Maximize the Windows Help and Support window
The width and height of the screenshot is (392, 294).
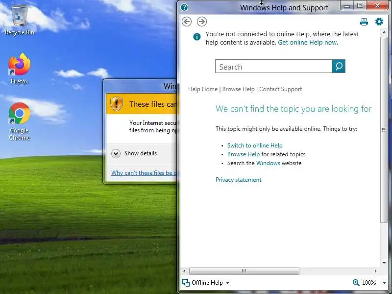[x=360, y=6]
